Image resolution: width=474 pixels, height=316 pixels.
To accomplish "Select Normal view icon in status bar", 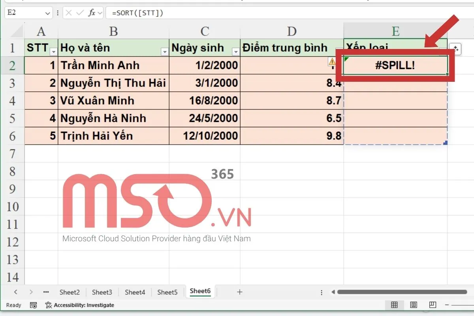I will (x=394, y=305).
